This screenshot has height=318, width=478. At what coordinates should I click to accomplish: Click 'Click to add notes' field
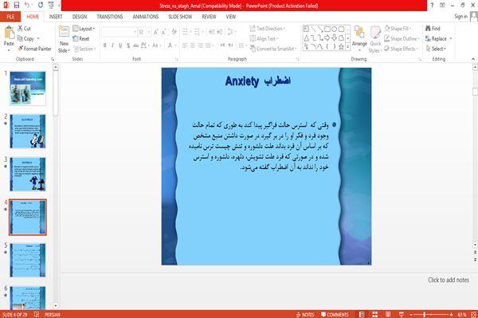coord(448,280)
